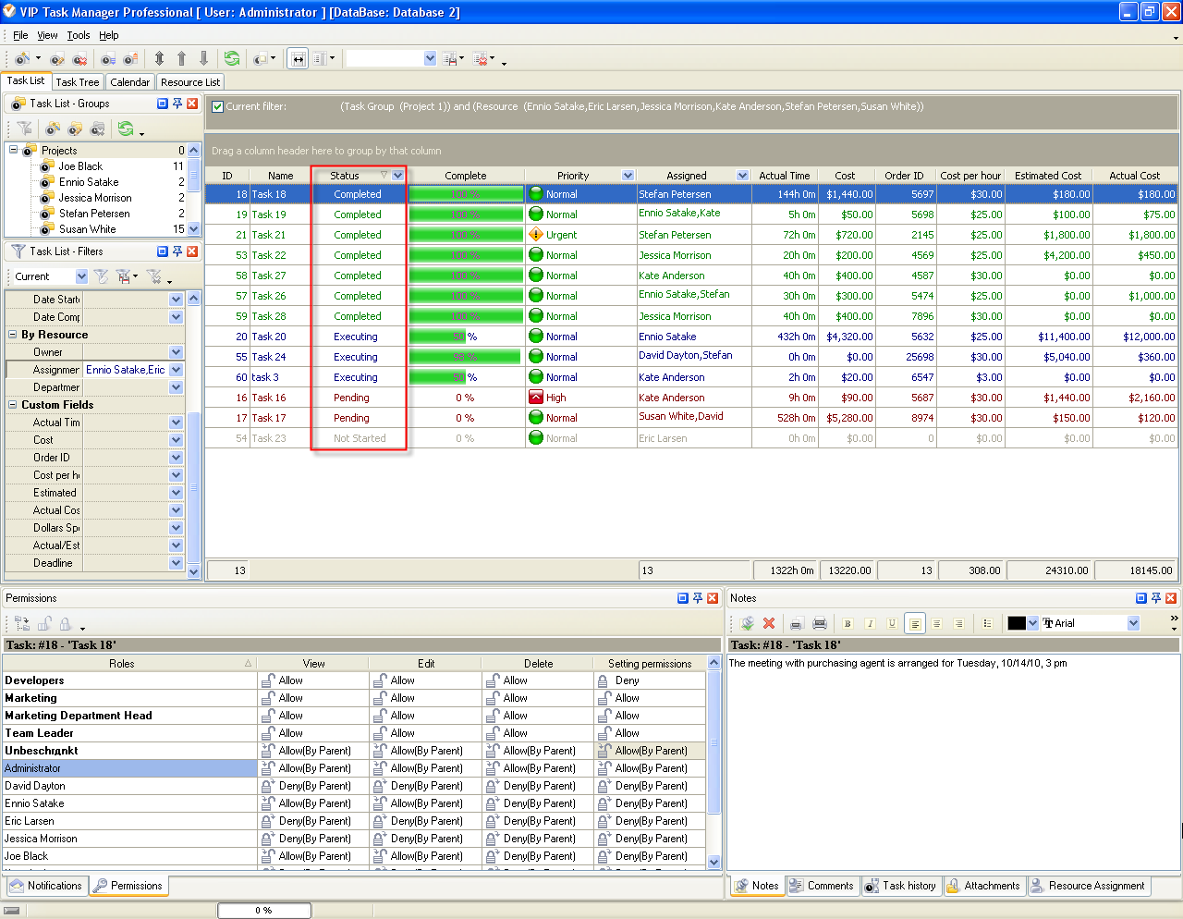
Task: Open the Arial font dropdown
Action: pyautogui.click(x=1134, y=623)
